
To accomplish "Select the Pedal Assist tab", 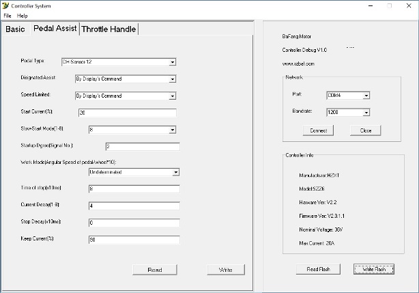I will coord(55,28).
